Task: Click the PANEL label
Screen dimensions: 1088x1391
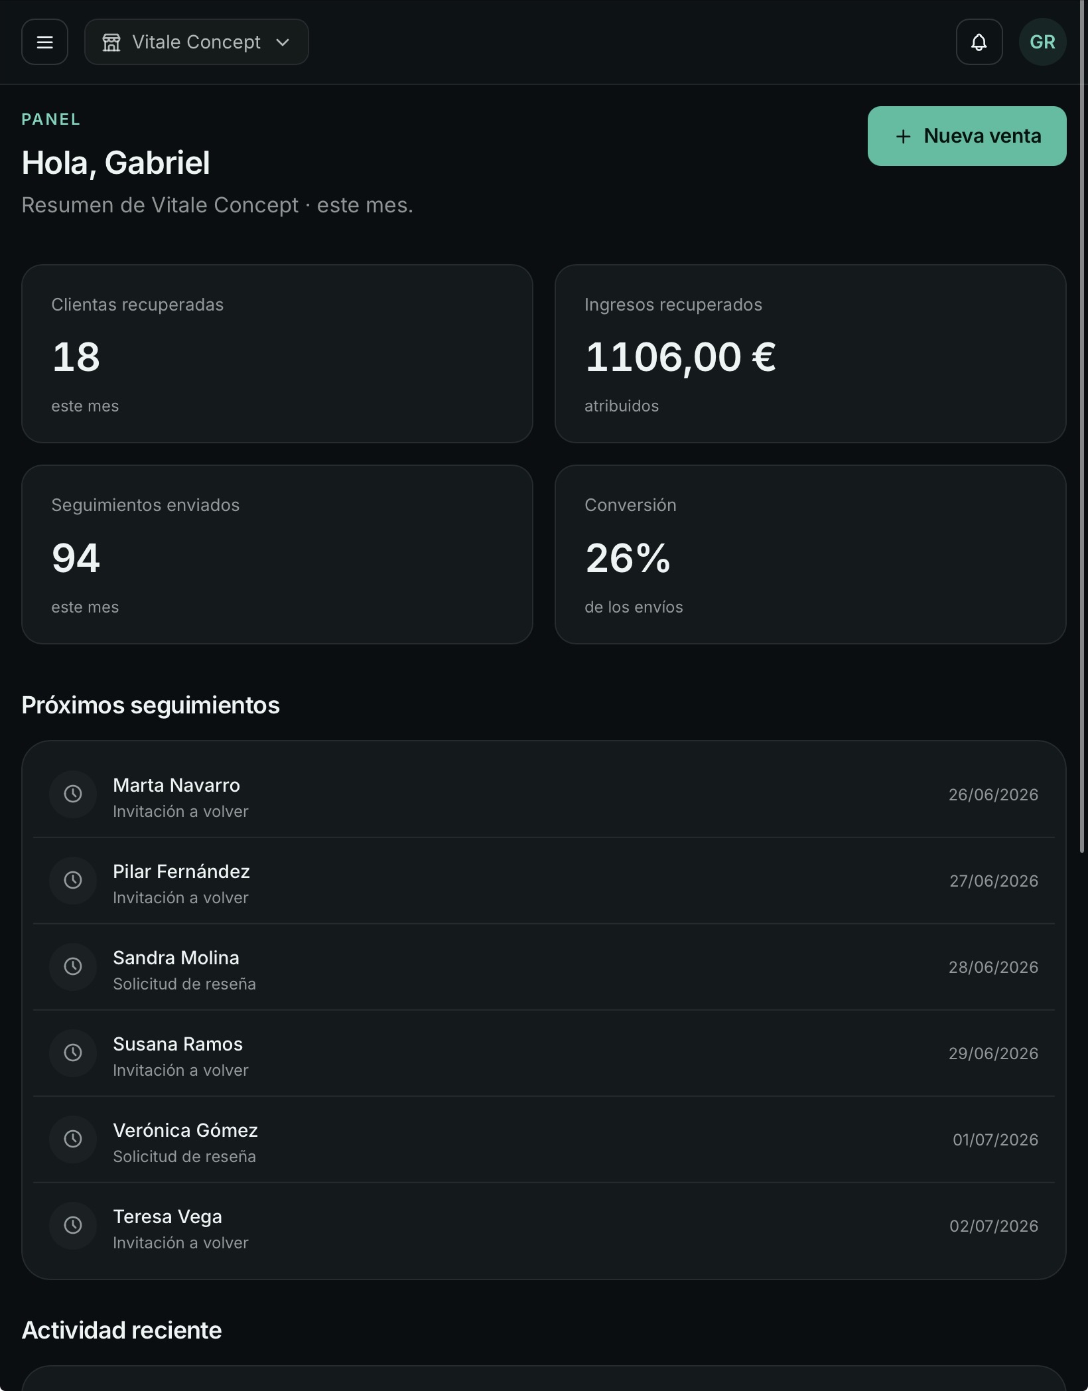Action: click(51, 119)
